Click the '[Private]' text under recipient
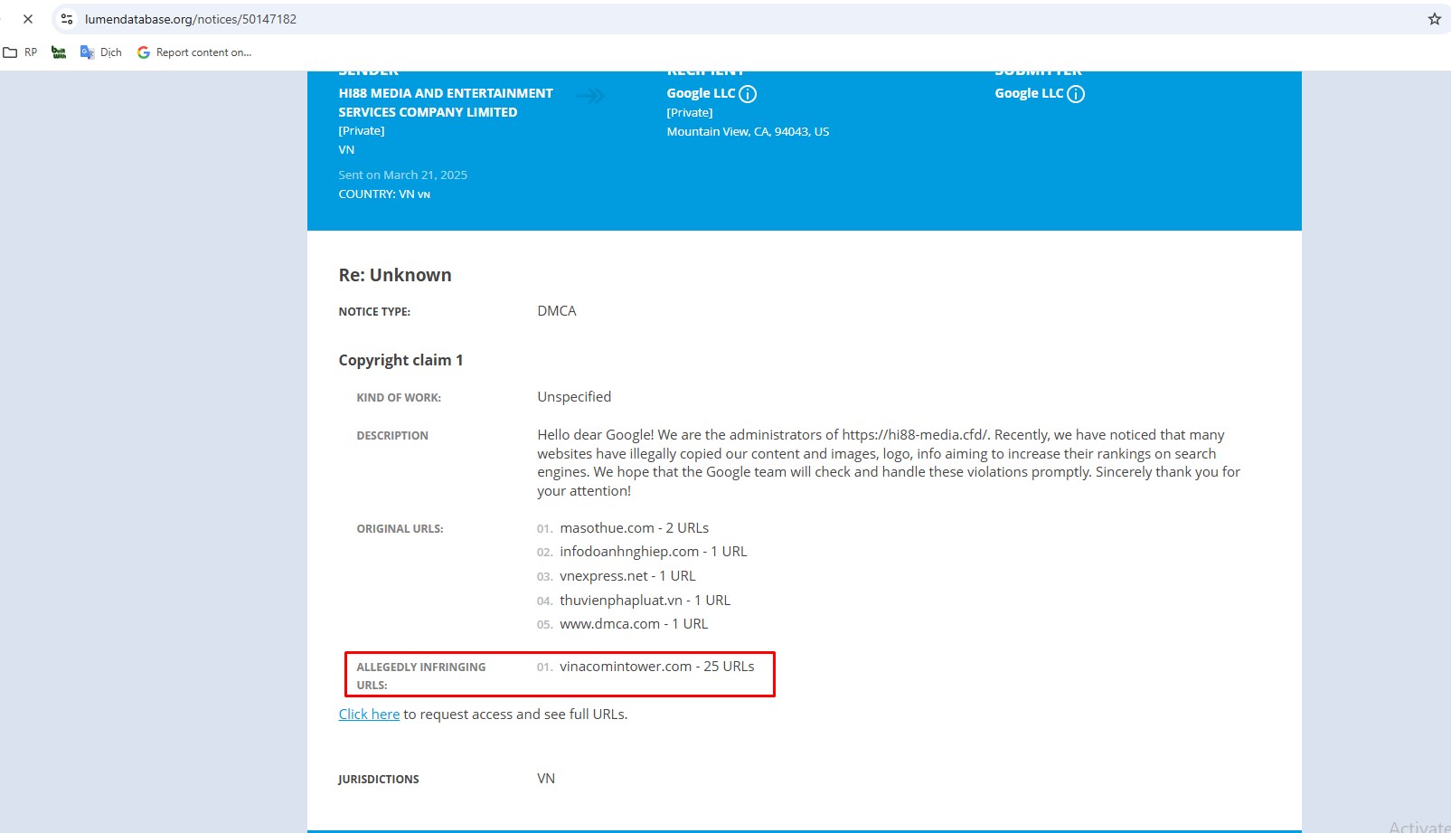The image size is (1451, 833). (x=690, y=112)
